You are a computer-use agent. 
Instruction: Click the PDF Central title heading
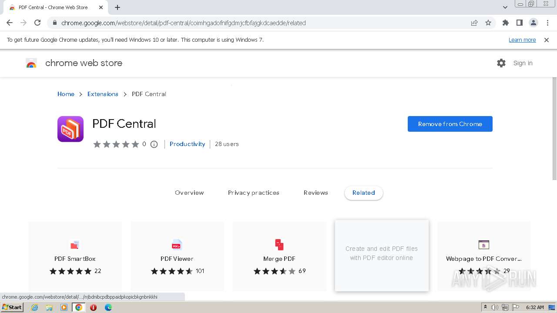124,124
